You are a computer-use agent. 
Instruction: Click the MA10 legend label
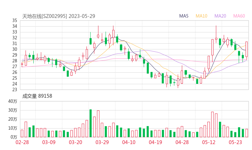coord(201,16)
